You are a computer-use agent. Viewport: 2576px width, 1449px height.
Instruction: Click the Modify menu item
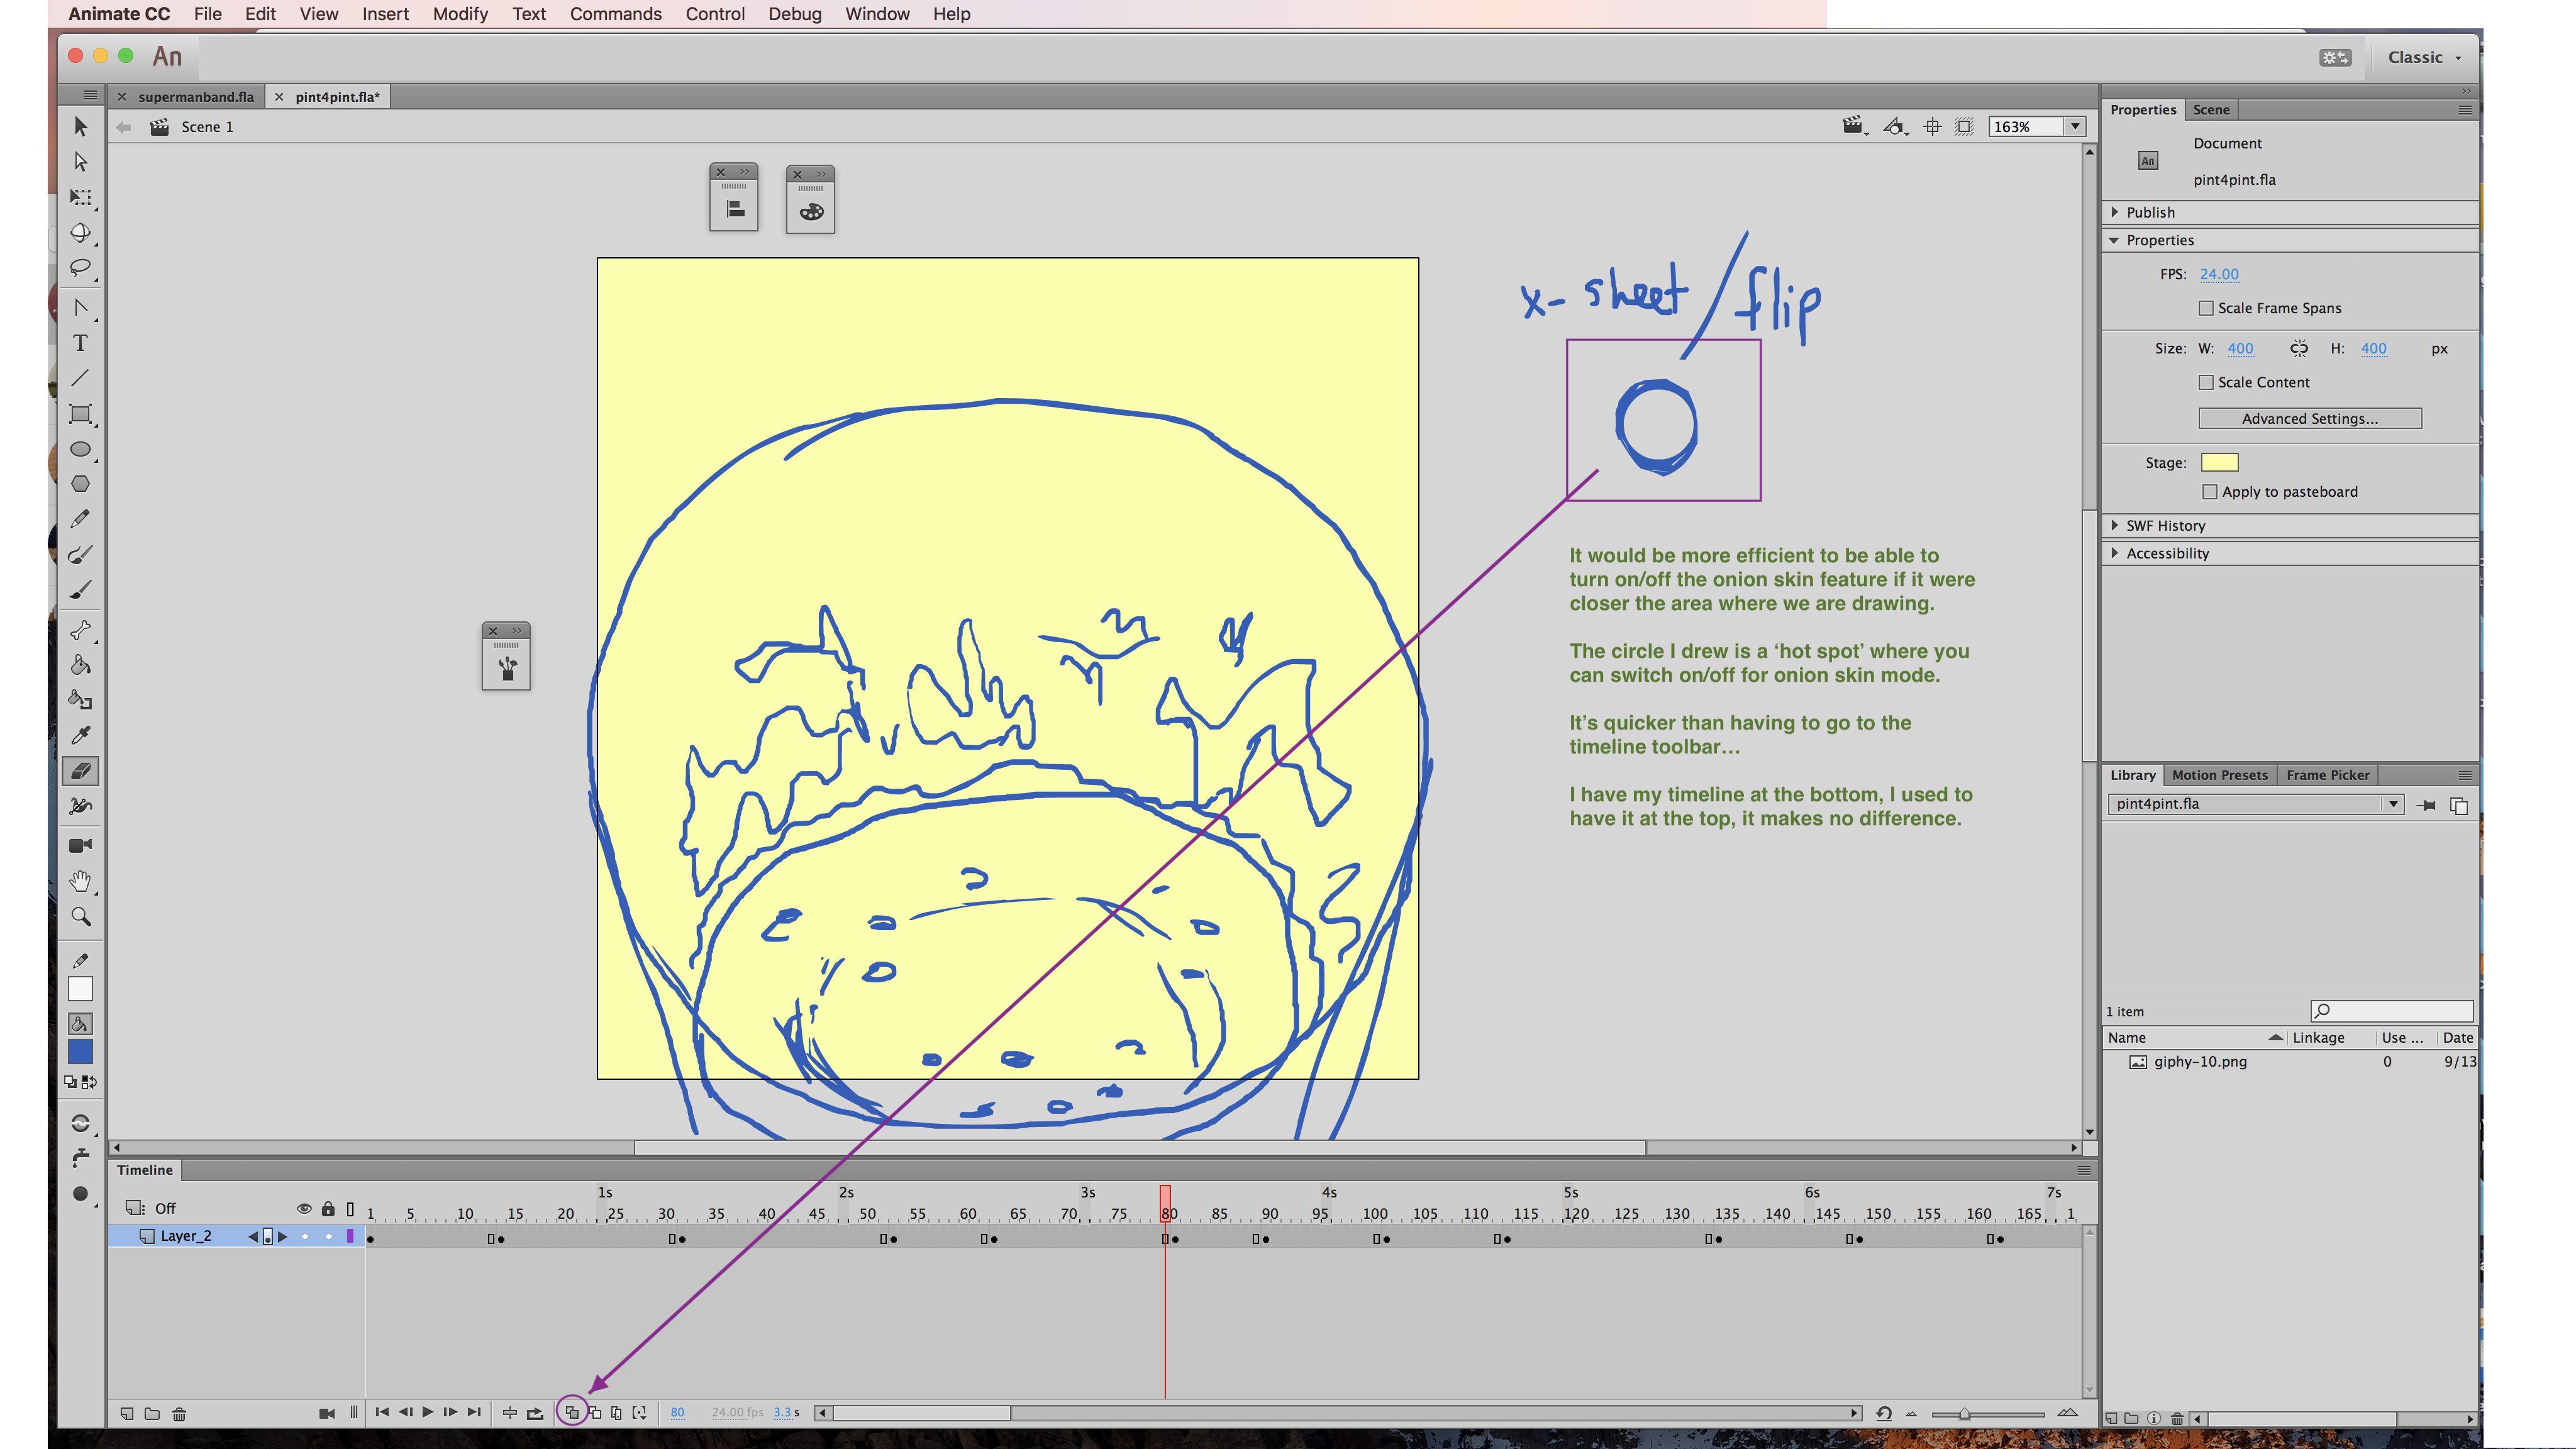pyautogui.click(x=458, y=14)
